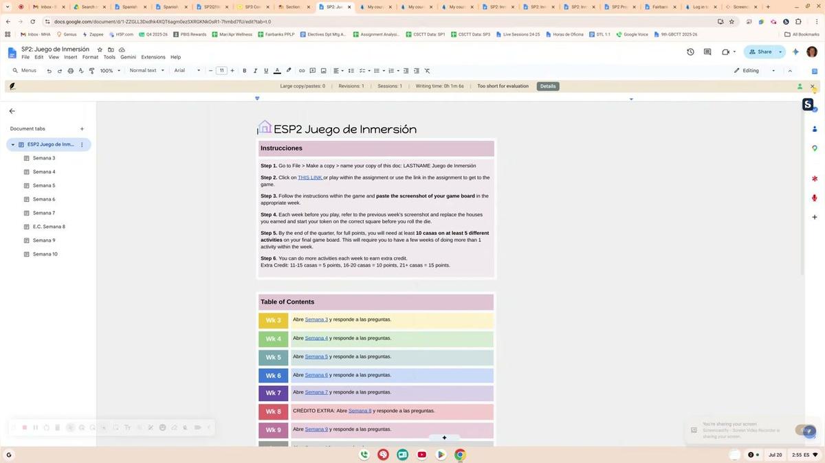
Task: Select the Semana 5 document tab
Action: (x=44, y=185)
